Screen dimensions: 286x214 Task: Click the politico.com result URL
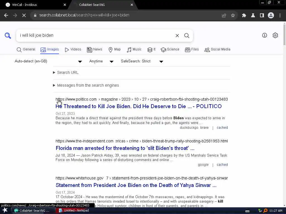click(x=142, y=99)
